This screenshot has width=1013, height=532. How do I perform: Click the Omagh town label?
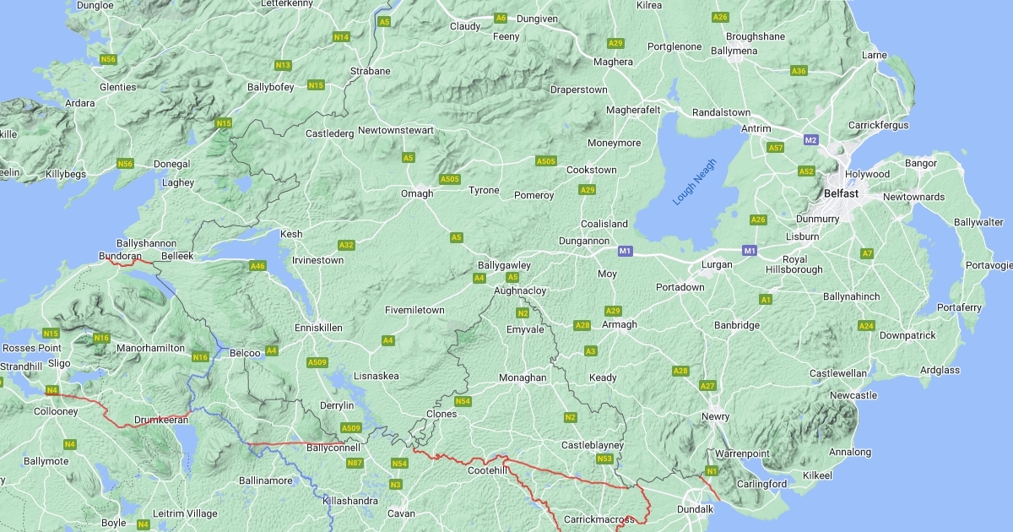(x=417, y=193)
